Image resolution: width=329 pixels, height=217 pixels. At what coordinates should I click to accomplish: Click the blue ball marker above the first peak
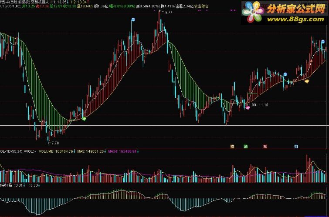point(133,20)
